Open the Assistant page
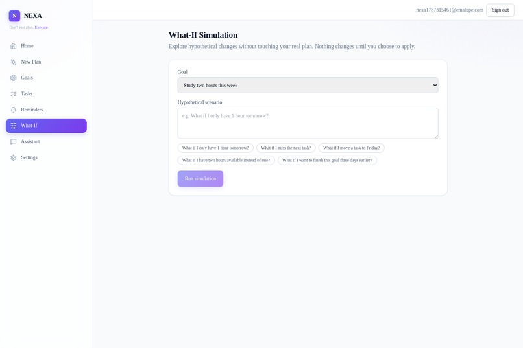 click(46, 141)
